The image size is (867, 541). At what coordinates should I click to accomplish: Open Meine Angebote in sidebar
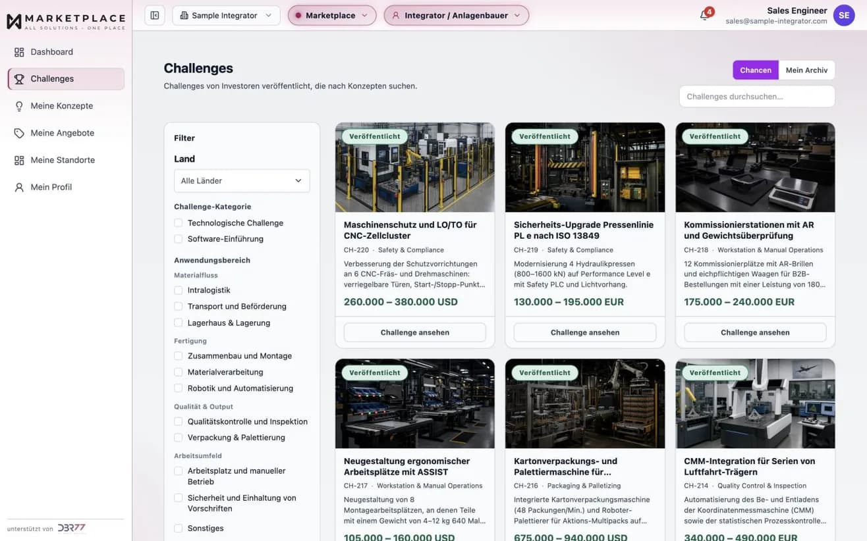[66, 133]
